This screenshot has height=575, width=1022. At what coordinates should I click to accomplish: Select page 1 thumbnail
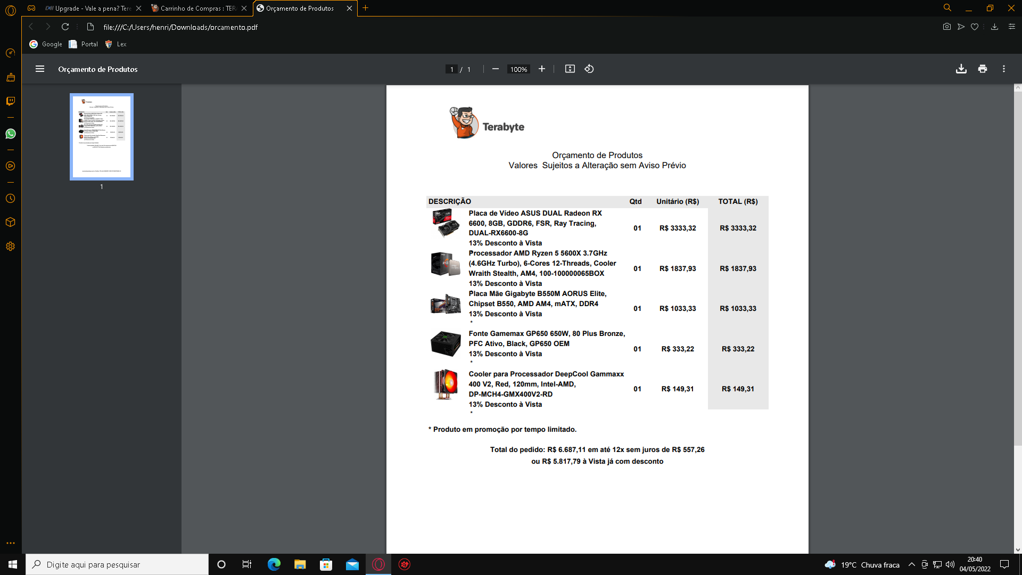[x=102, y=137]
